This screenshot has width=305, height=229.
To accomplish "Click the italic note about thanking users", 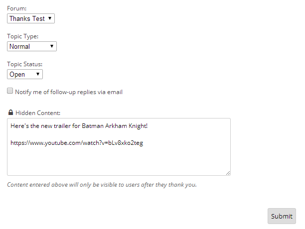I will coord(102,185).
